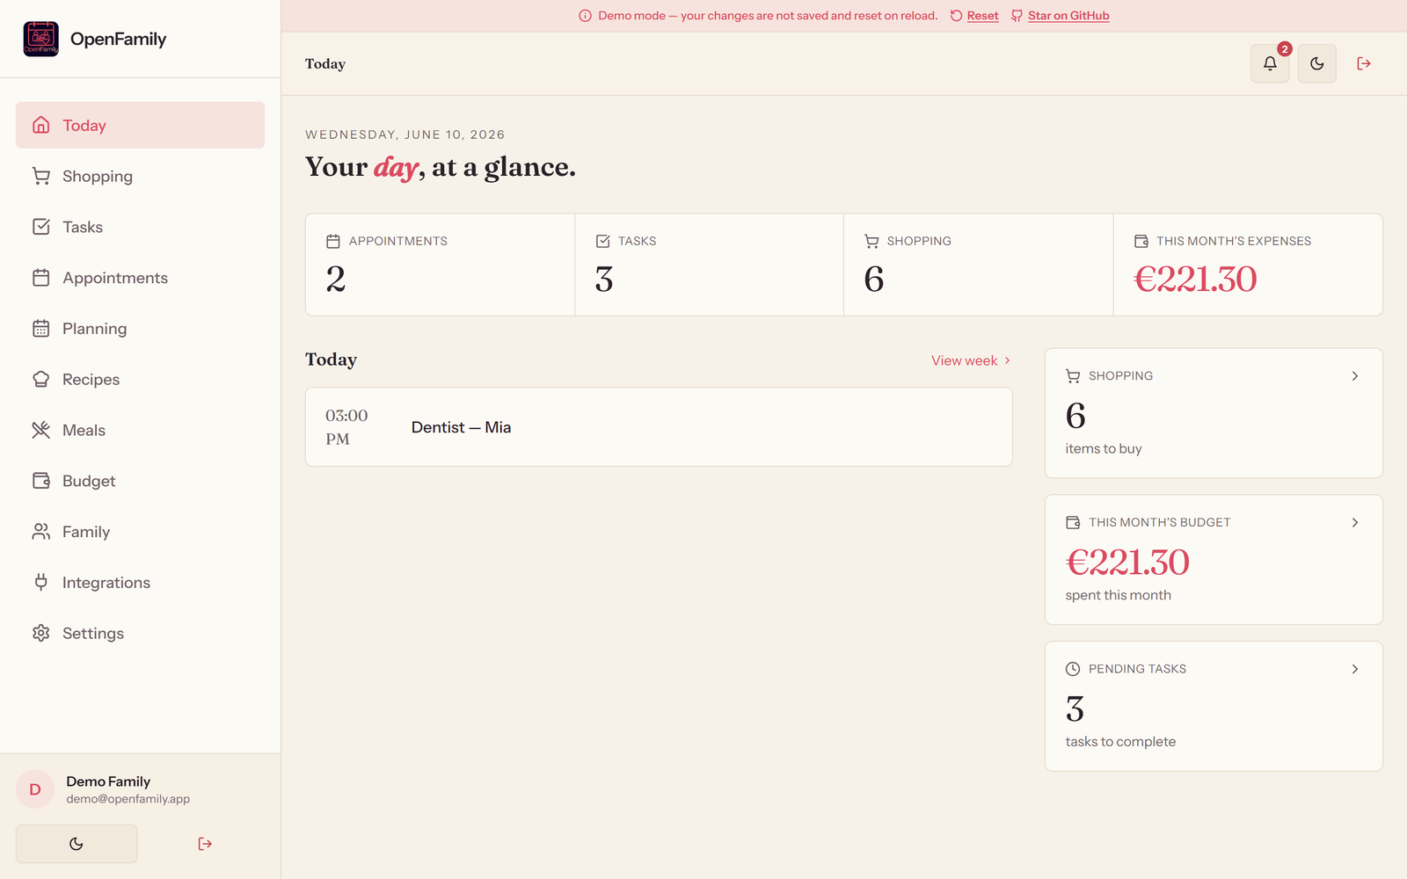Open Family page from sidebar
The width and height of the screenshot is (1407, 879).
[x=140, y=532]
